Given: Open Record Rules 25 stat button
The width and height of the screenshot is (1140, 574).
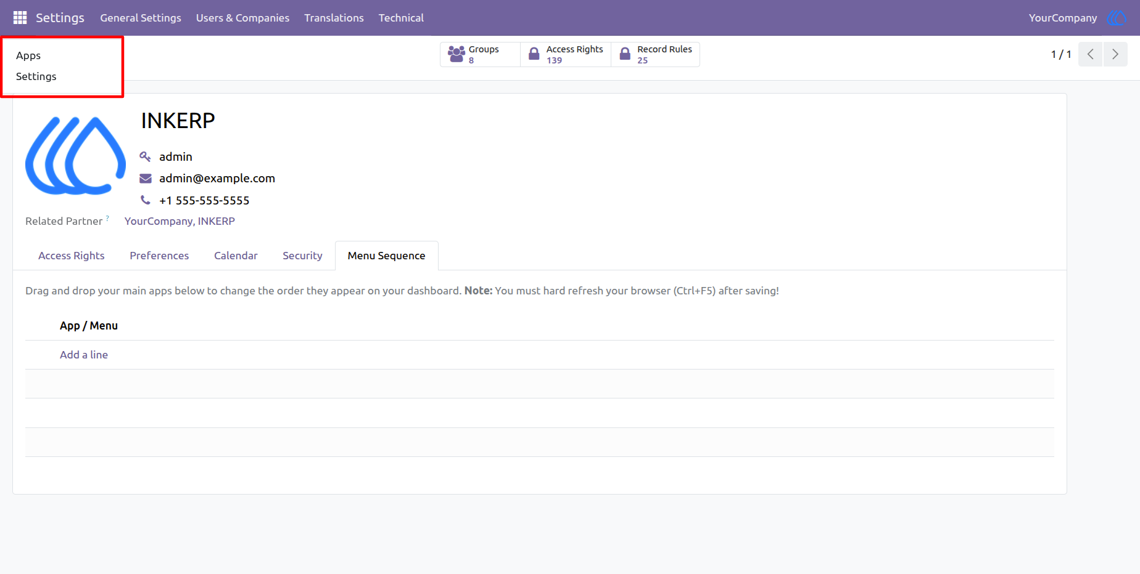Looking at the screenshot, I should [x=655, y=54].
